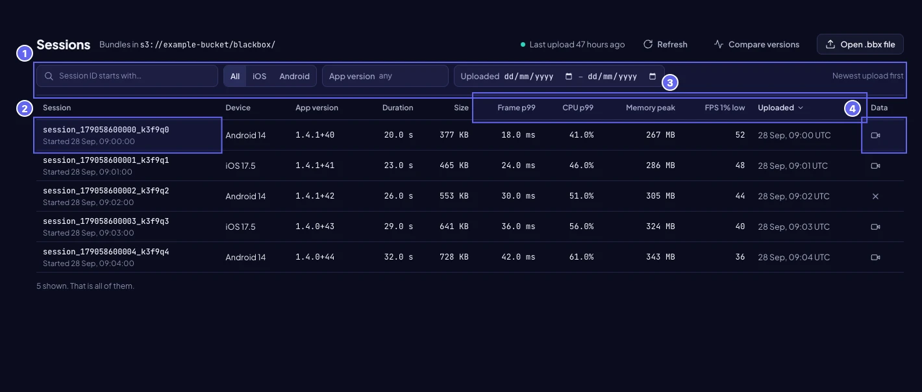Open session_179058600000_k3f9q0 row
Screen dimensions: 922x392
(x=470, y=135)
